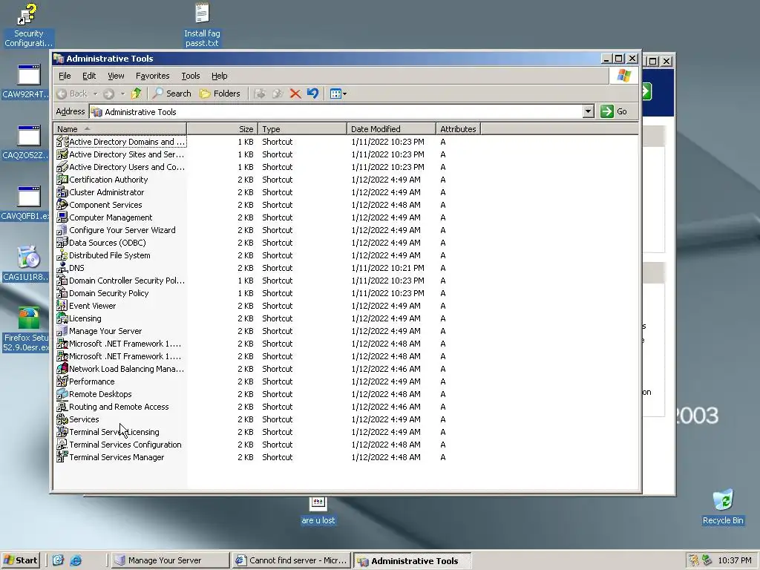Open the Forward button history dropdown arrow

coord(122,94)
